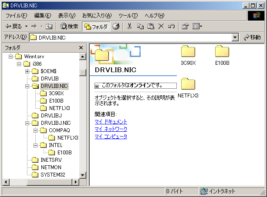Click the 移動 go button
This screenshot has width=267, height=197.
pos(252,37)
